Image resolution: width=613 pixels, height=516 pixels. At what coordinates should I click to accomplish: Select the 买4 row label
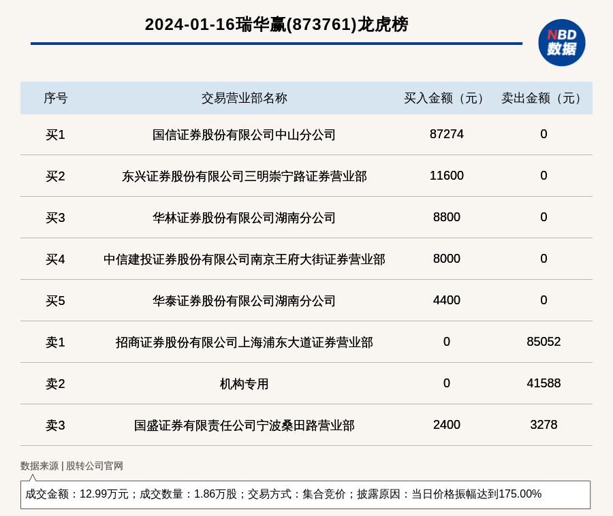click(56, 259)
